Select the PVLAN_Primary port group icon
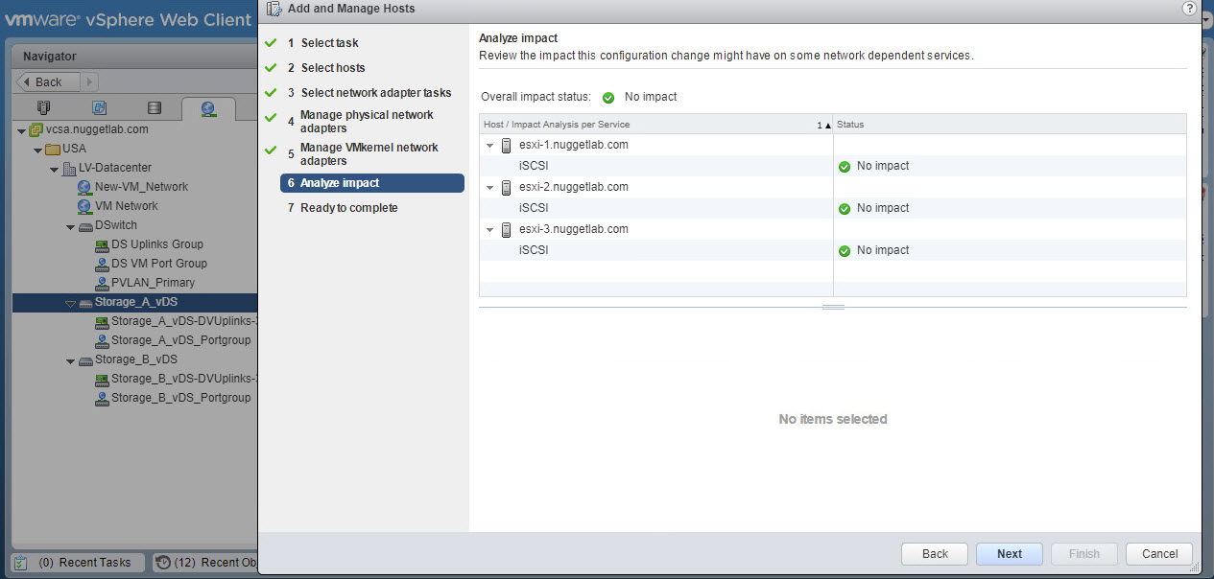This screenshot has height=579, width=1214. tap(102, 283)
